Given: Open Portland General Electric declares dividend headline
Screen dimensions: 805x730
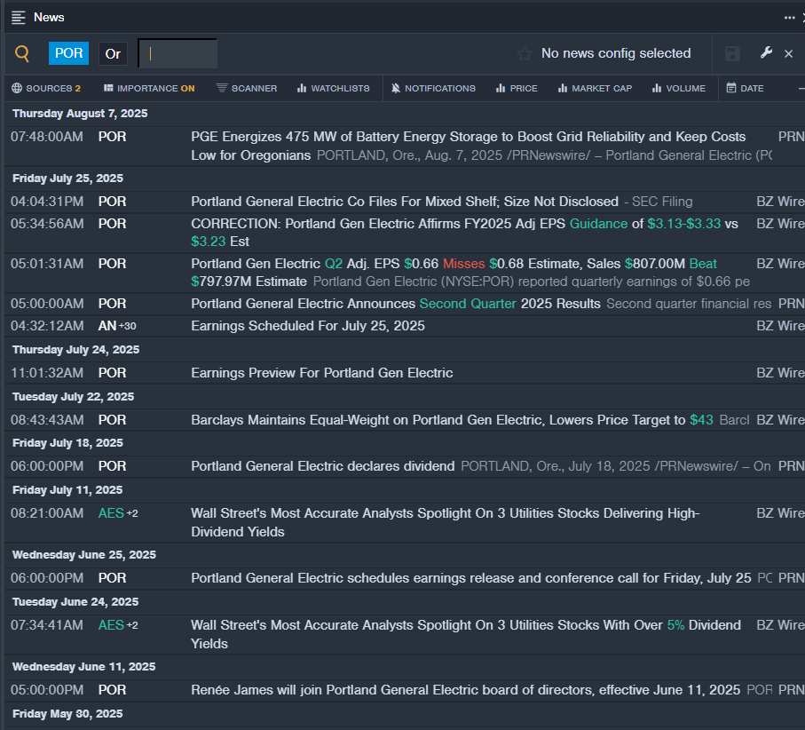Looking at the screenshot, I should point(323,466).
